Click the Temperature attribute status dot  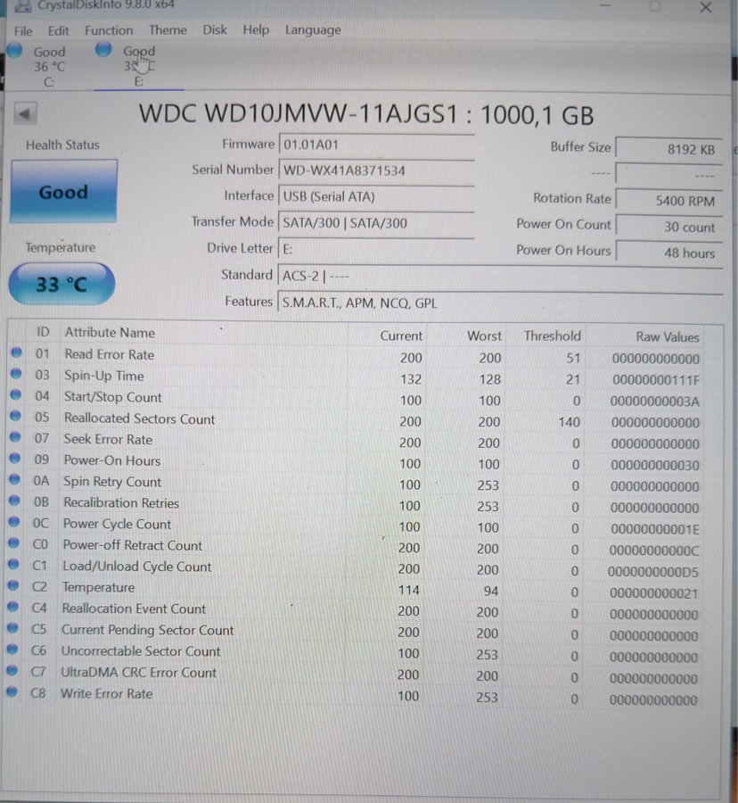point(13,587)
